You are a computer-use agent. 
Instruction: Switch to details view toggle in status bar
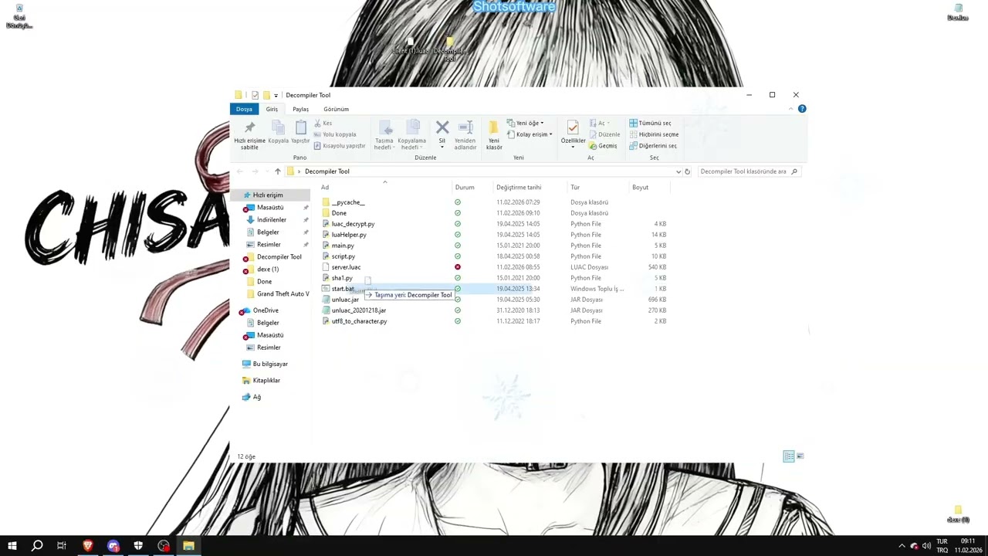point(788,456)
